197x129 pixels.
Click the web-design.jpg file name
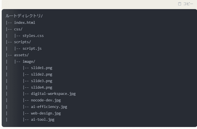tap(46, 113)
